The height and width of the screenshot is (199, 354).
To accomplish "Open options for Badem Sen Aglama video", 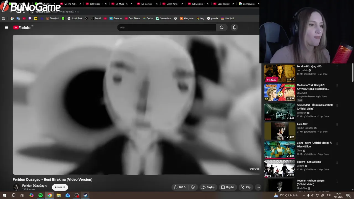I will coord(337,162).
